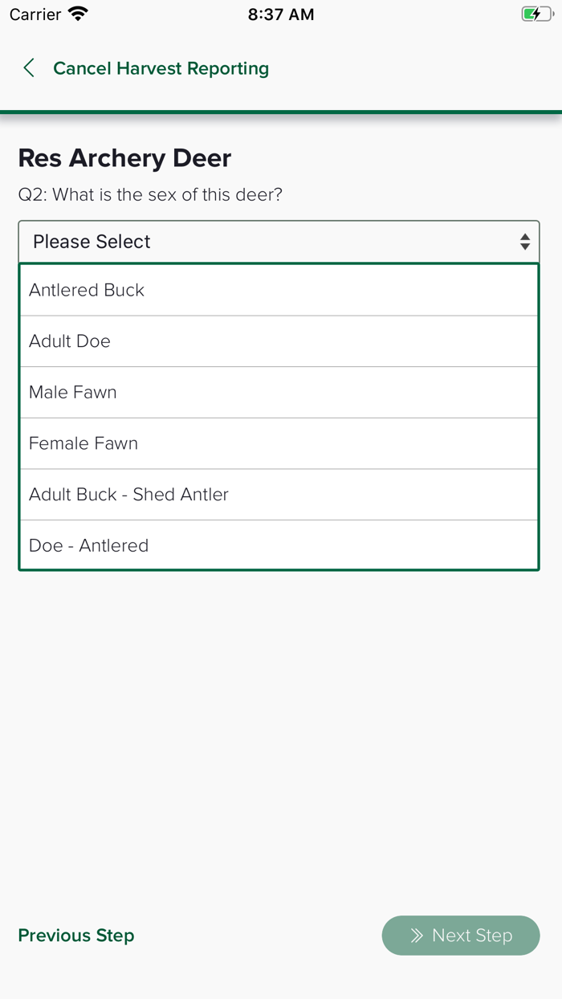
Task: Tap the 8:37 AM clock
Action: 281,14
